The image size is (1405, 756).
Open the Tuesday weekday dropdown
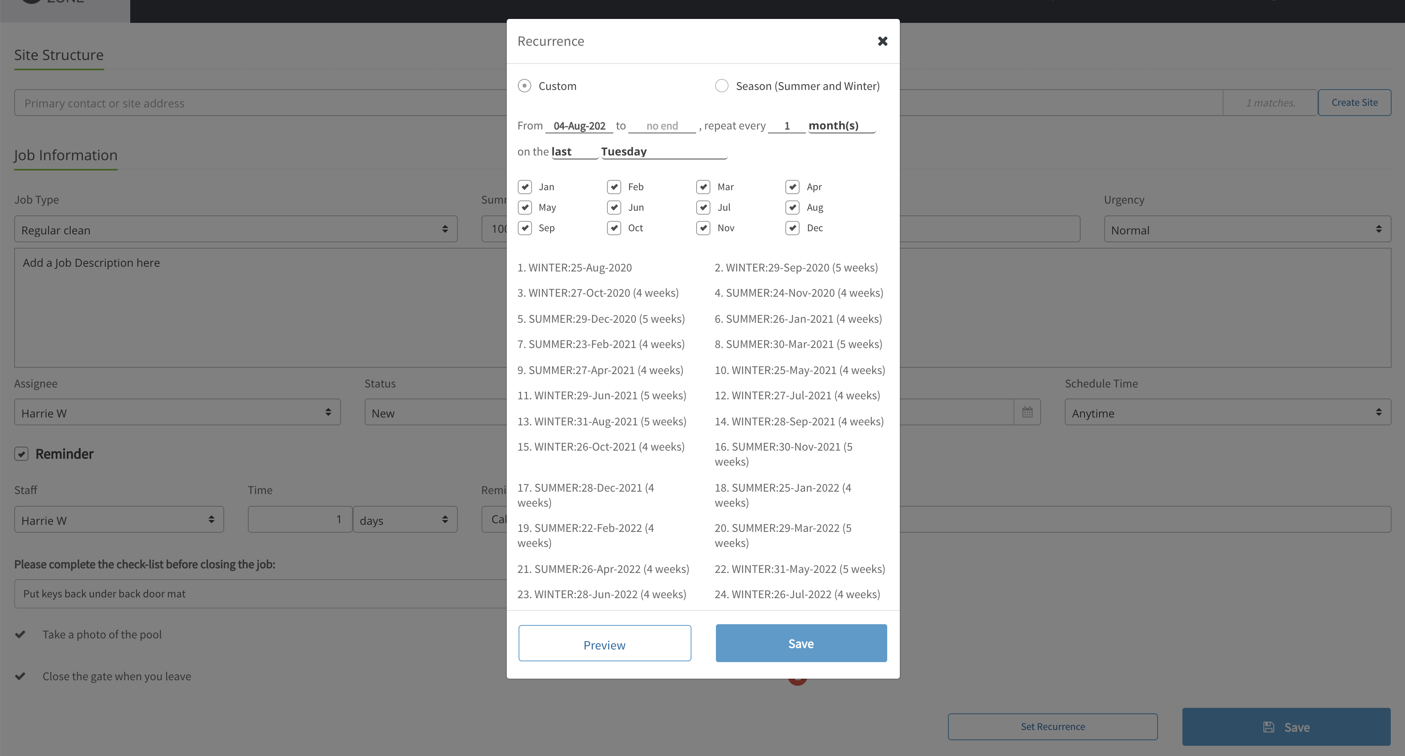click(664, 152)
